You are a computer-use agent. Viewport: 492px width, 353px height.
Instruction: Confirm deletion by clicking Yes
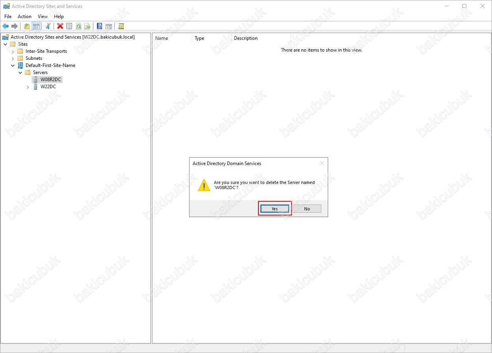tap(275, 209)
